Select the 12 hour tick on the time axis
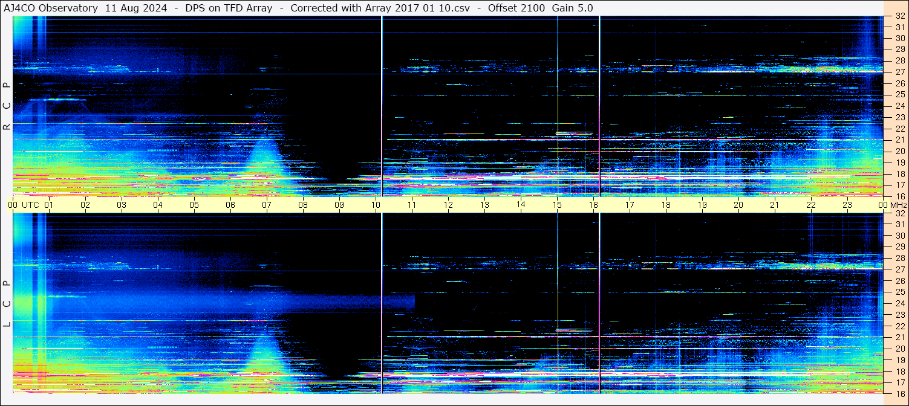The image size is (909, 406). tap(448, 205)
